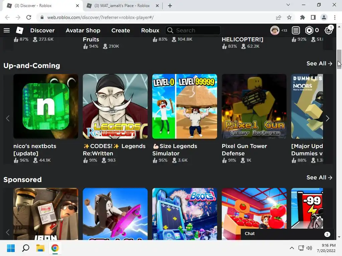Open the tomato shop sponsored thumbnail
The height and width of the screenshot is (256, 342).
[x=254, y=208]
